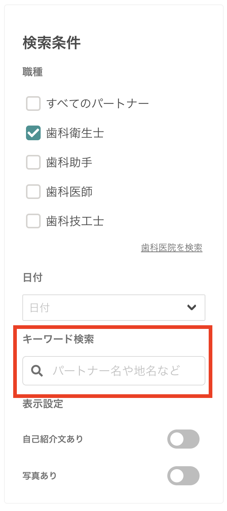The height and width of the screenshot is (511, 227).
Task: Select the 歯科医師 checkbox
Action: click(33, 192)
